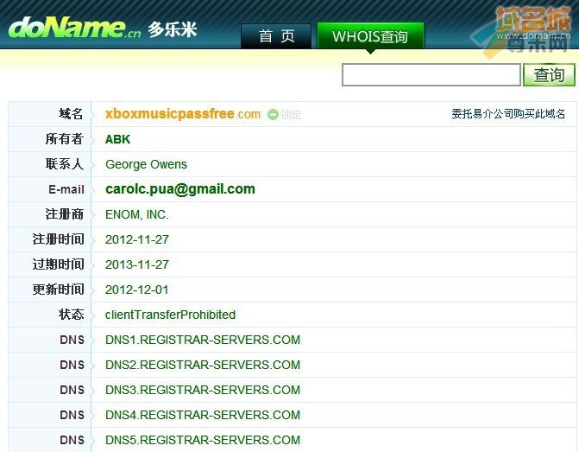Select DNS4.REGISTRAR-SERVERS.COM entry
The image size is (579, 452).
click(203, 415)
